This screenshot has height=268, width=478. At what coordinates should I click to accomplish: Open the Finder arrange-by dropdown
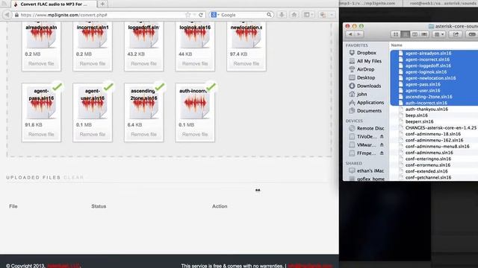click(439, 34)
